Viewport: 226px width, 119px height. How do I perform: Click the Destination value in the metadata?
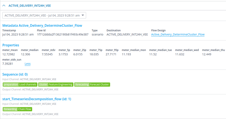point(127,35)
